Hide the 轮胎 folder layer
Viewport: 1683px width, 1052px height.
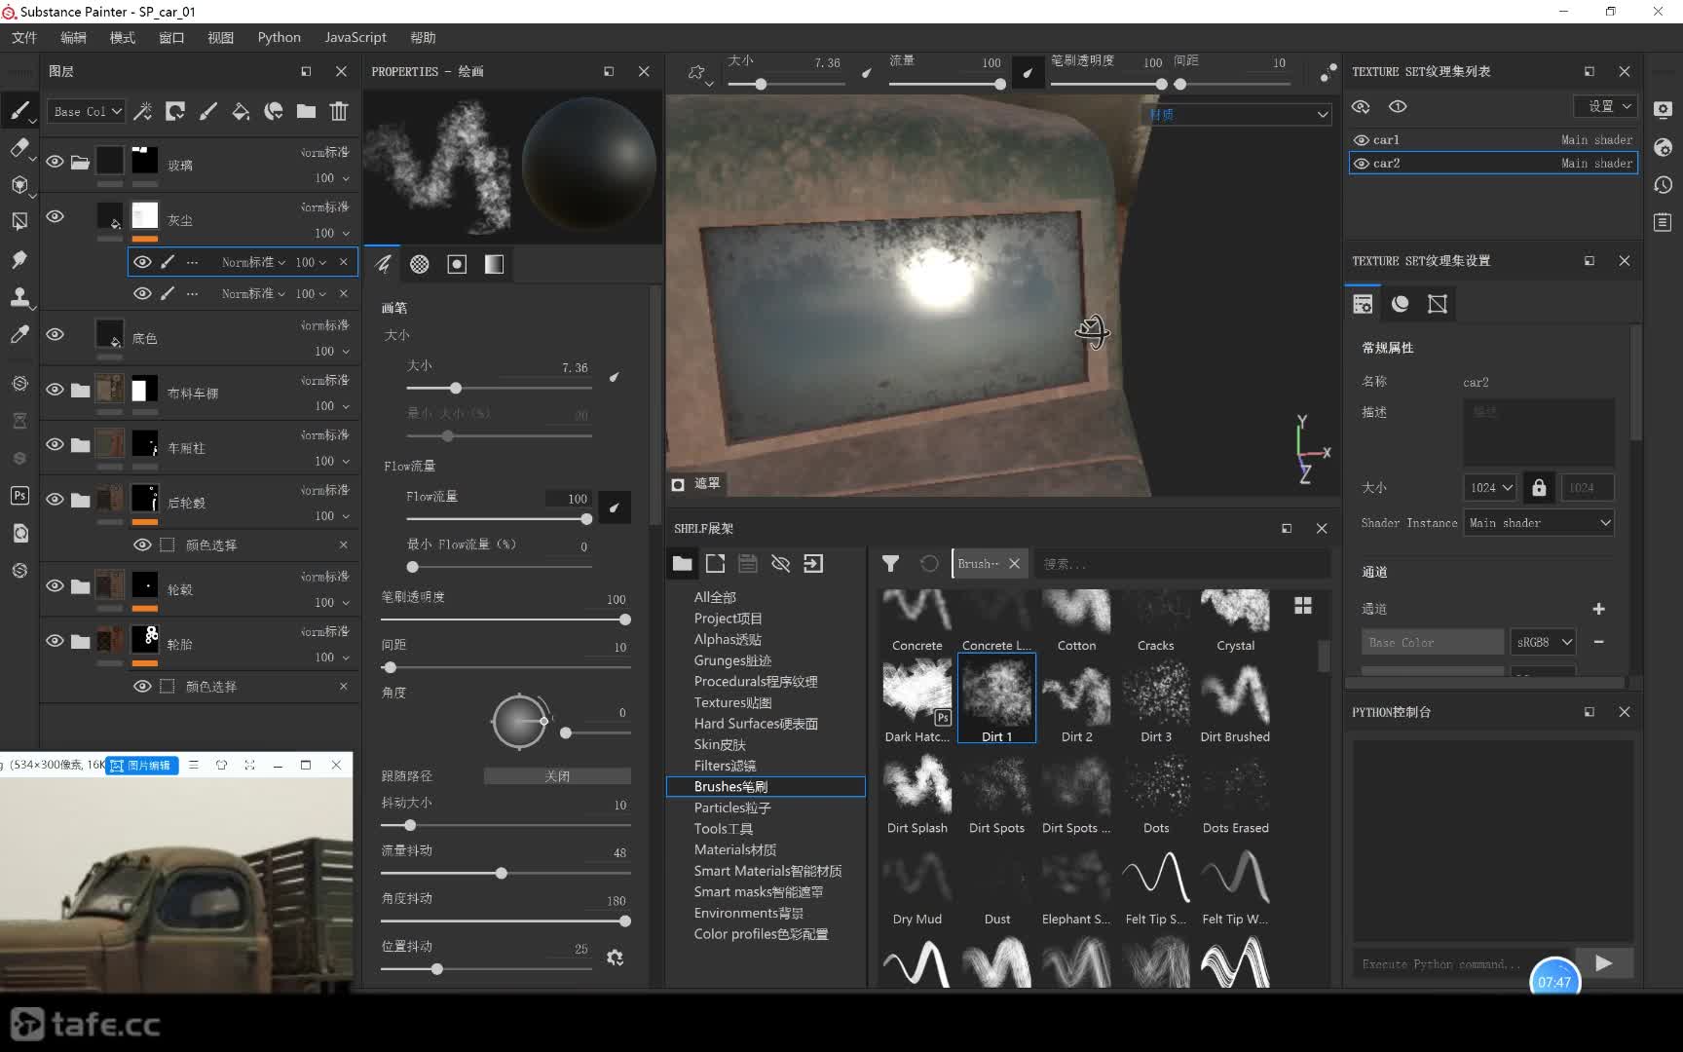(x=56, y=640)
